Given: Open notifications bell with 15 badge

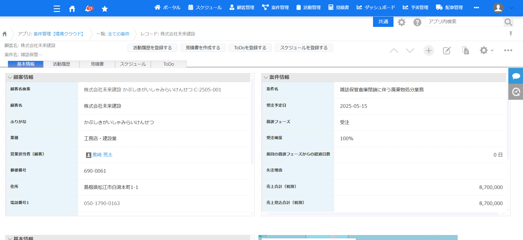Looking at the screenshot, I should point(88,9).
